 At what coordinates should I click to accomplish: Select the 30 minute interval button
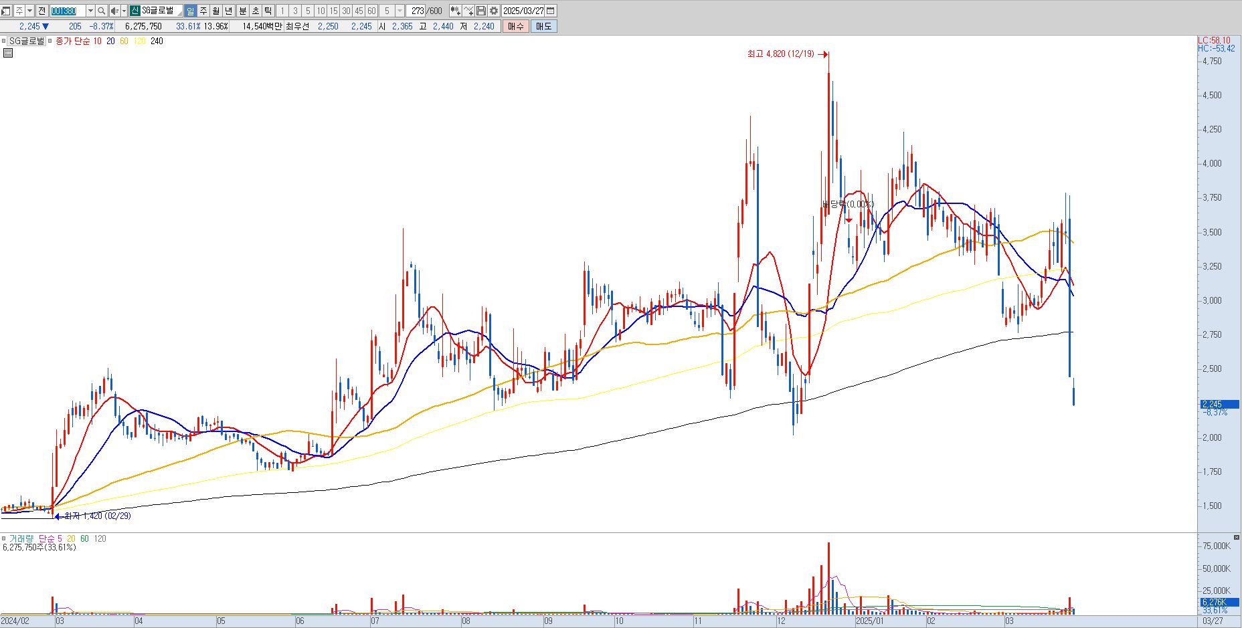pyautogui.click(x=346, y=11)
